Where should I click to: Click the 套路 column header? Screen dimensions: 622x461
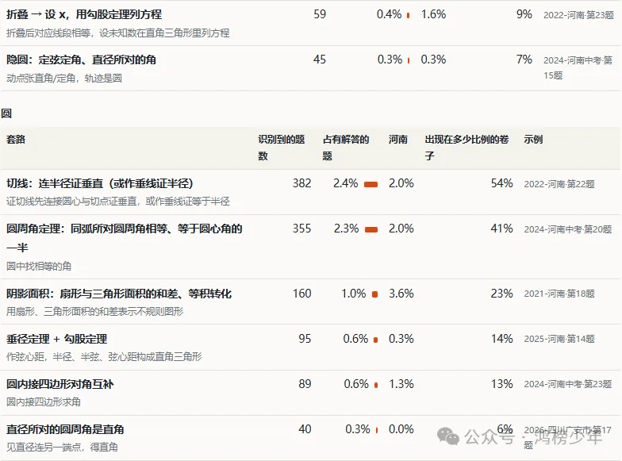pos(16,140)
